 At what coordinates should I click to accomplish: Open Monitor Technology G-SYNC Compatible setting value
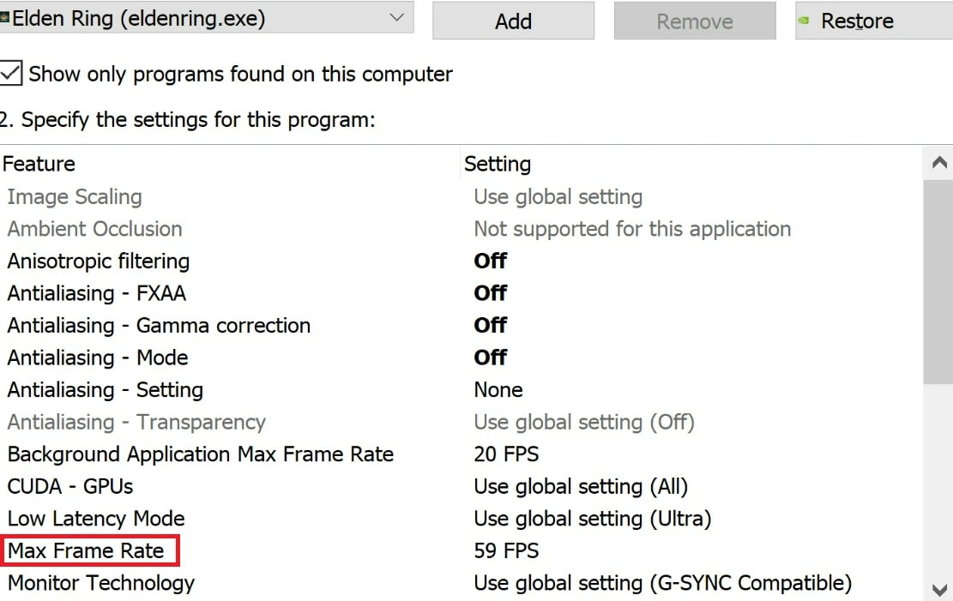(663, 583)
